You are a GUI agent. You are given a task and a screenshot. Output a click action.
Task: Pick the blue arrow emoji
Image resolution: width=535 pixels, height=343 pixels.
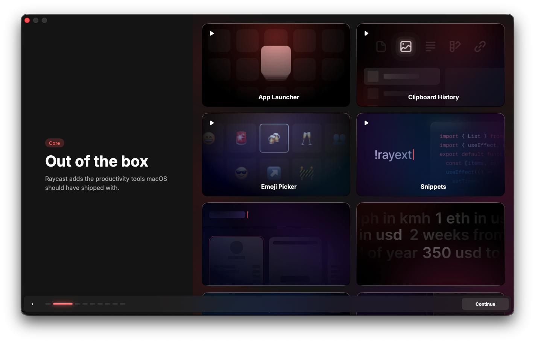(x=274, y=173)
